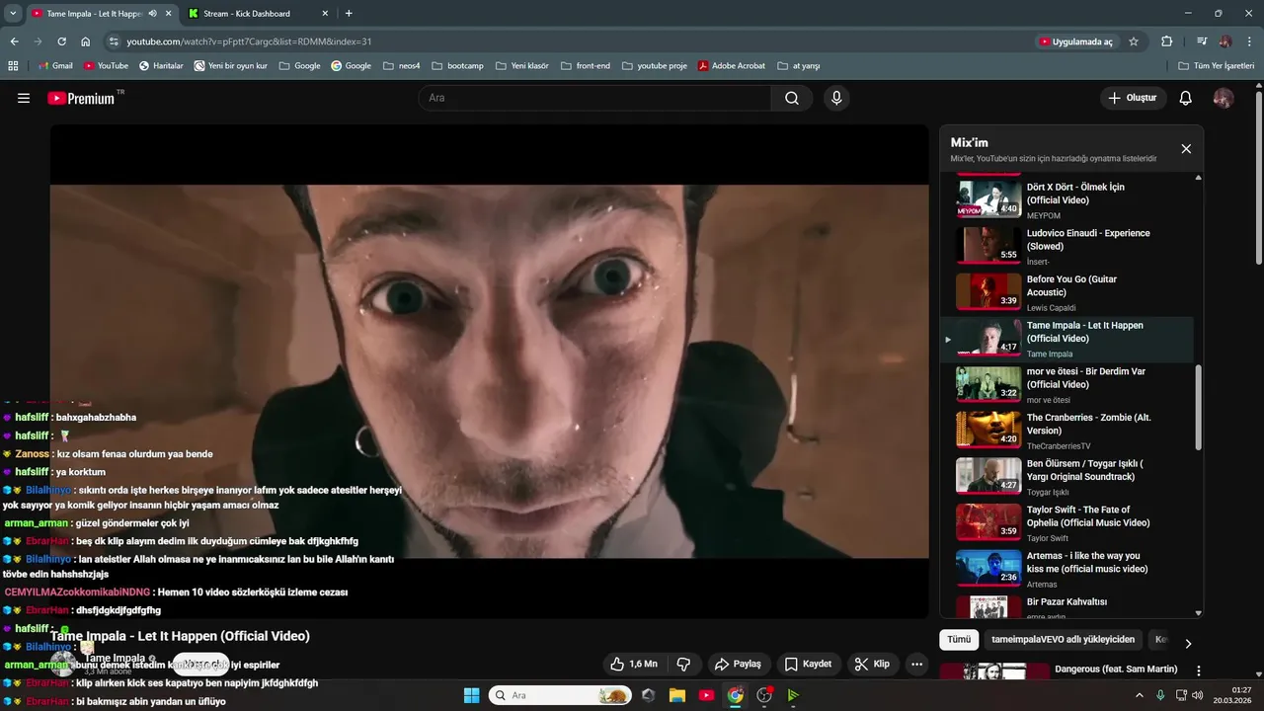This screenshot has width=1264, height=711.
Task: Go to YouTube Premium home logo
Action: point(83,98)
